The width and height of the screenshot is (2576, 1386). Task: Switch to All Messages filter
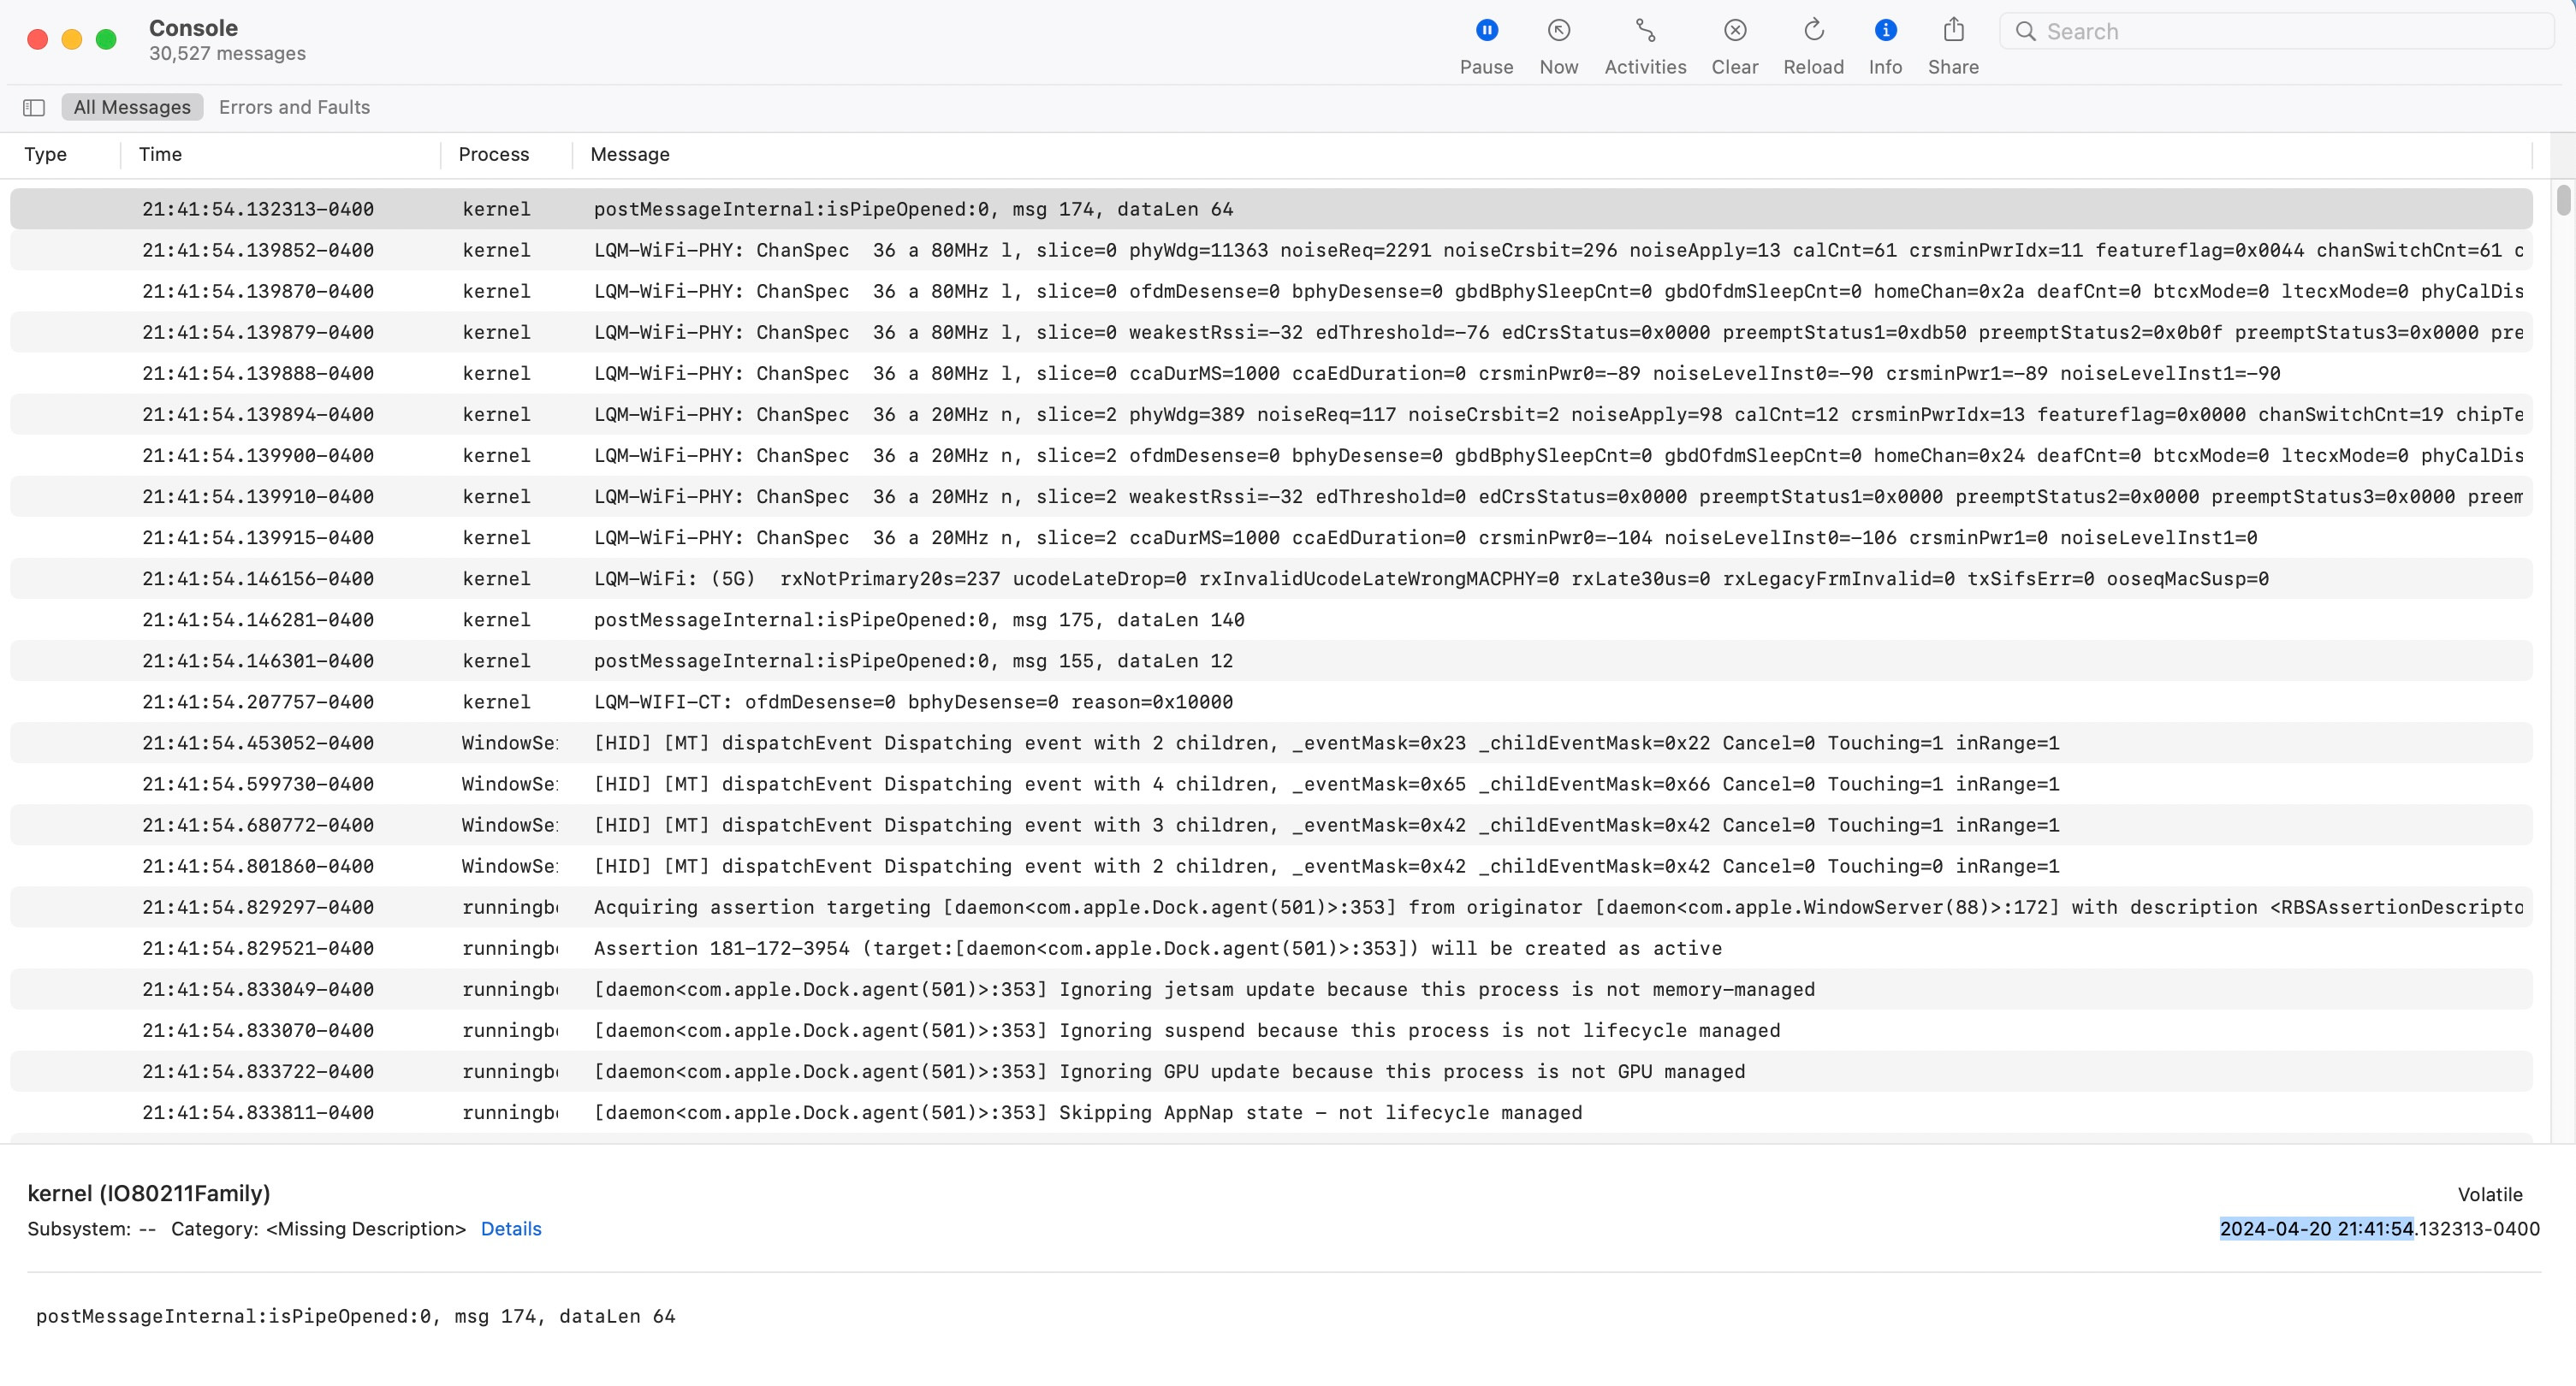click(132, 107)
